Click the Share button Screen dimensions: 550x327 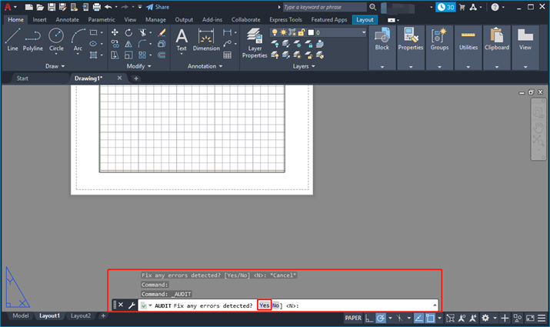coord(158,7)
